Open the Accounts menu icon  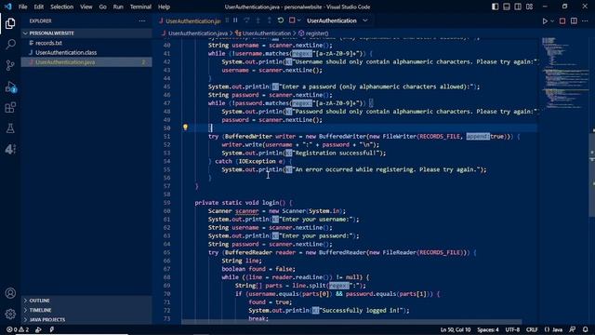[x=10, y=293]
